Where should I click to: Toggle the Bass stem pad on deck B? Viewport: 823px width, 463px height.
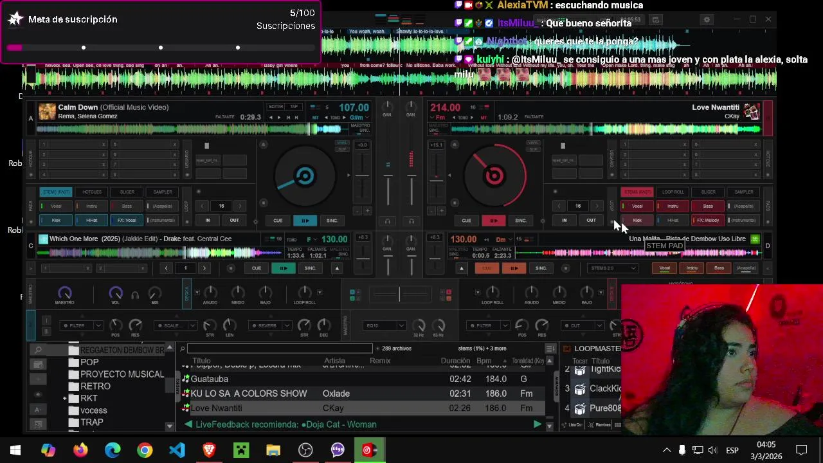click(x=708, y=206)
